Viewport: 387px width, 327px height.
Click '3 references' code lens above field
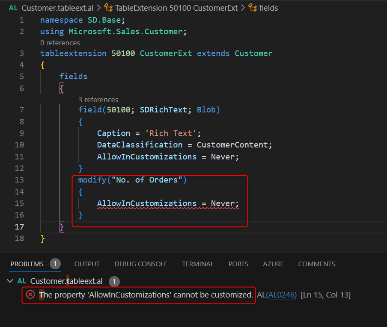pyautogui.click(x=98, y=100)
